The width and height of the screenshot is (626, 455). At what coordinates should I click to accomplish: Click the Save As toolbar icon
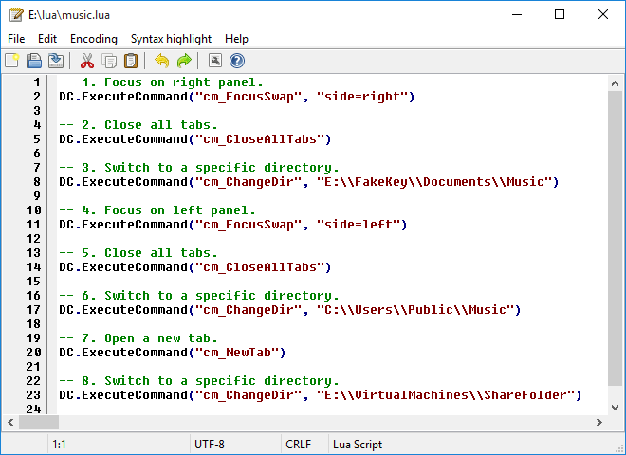(x=56, y=61)
